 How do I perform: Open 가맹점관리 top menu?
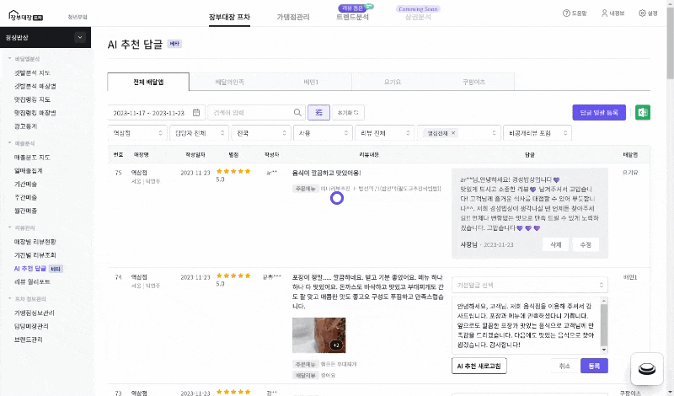(x=293, y=17)
